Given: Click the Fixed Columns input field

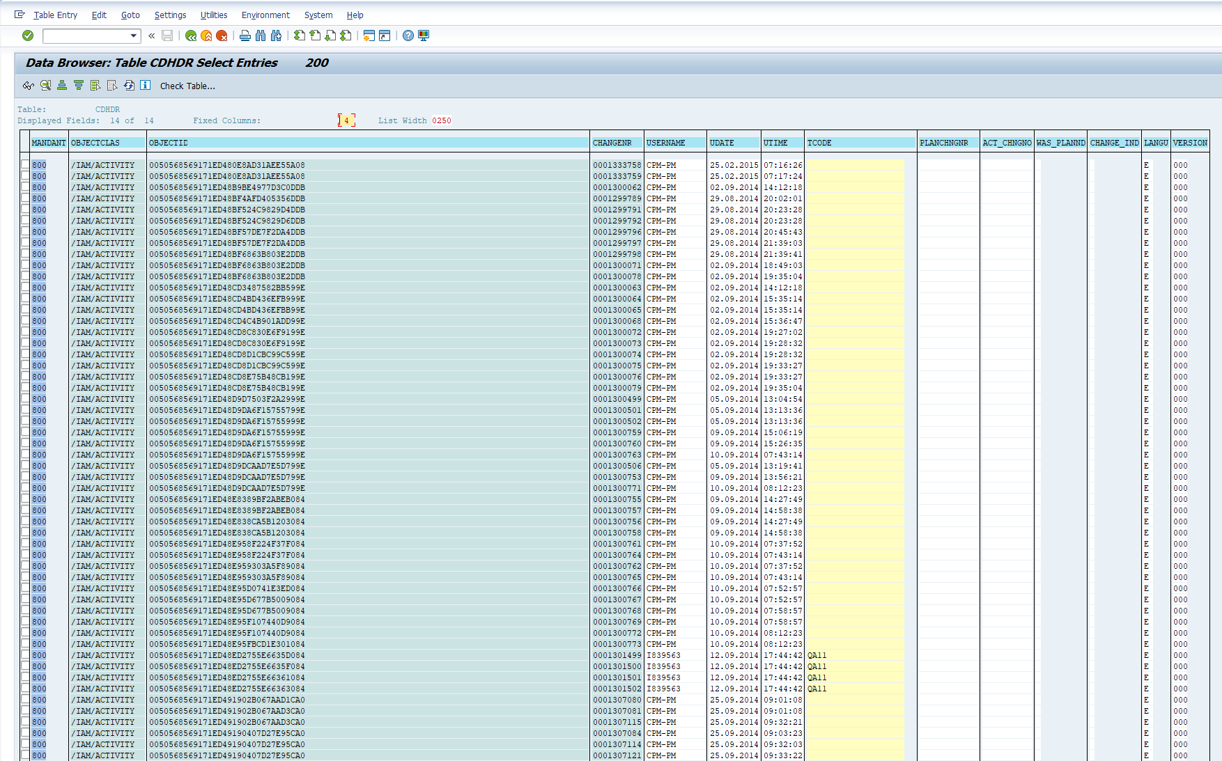Looking at the screenshot, I should (346, 120).
